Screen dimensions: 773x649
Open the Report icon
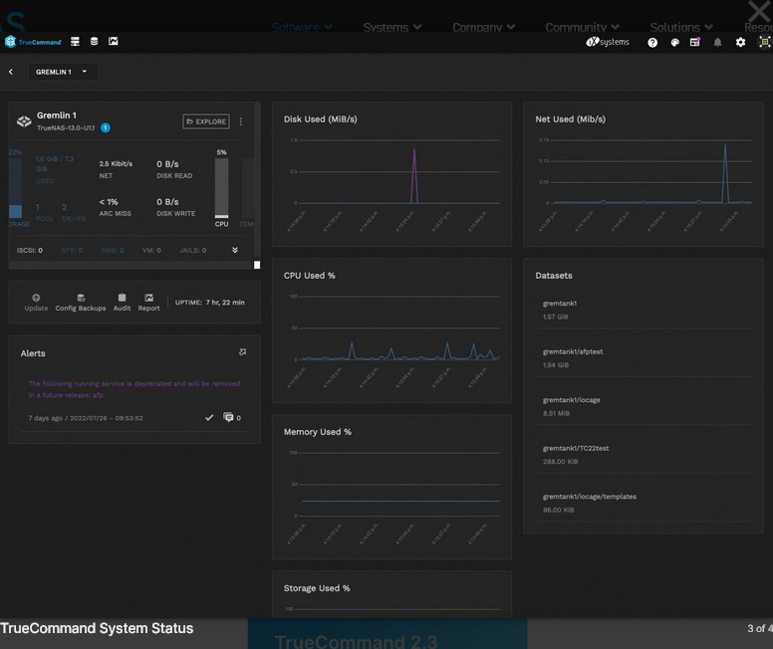(x=148, y=302)
